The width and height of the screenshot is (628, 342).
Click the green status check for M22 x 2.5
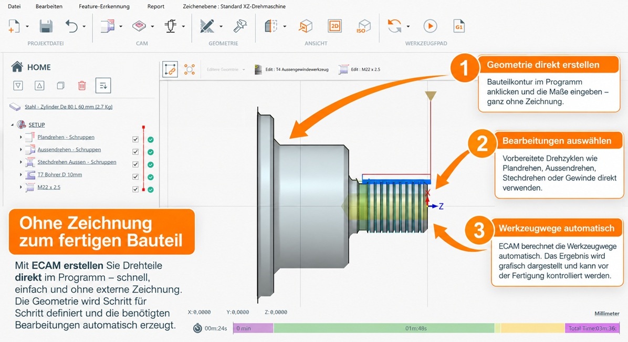[151, 190]
